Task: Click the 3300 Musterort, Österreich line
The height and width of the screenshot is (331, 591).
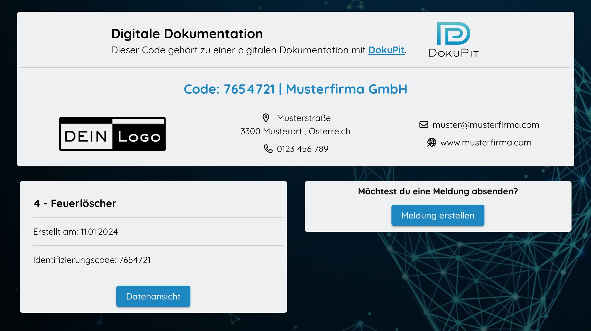Action: pyautogui.click(x=295, y=131)
